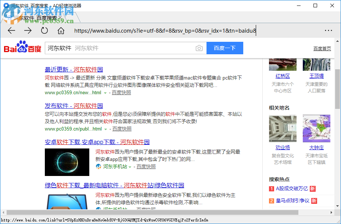Click the glowing ring result thumbnail
This screenshot has width=341, height=224.
click(67, 162)
